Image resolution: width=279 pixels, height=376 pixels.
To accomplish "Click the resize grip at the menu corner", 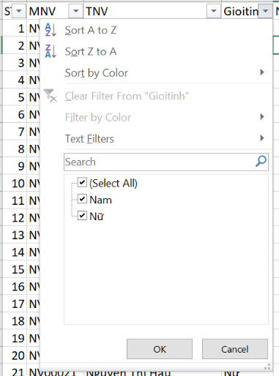I will click(267, 366).
